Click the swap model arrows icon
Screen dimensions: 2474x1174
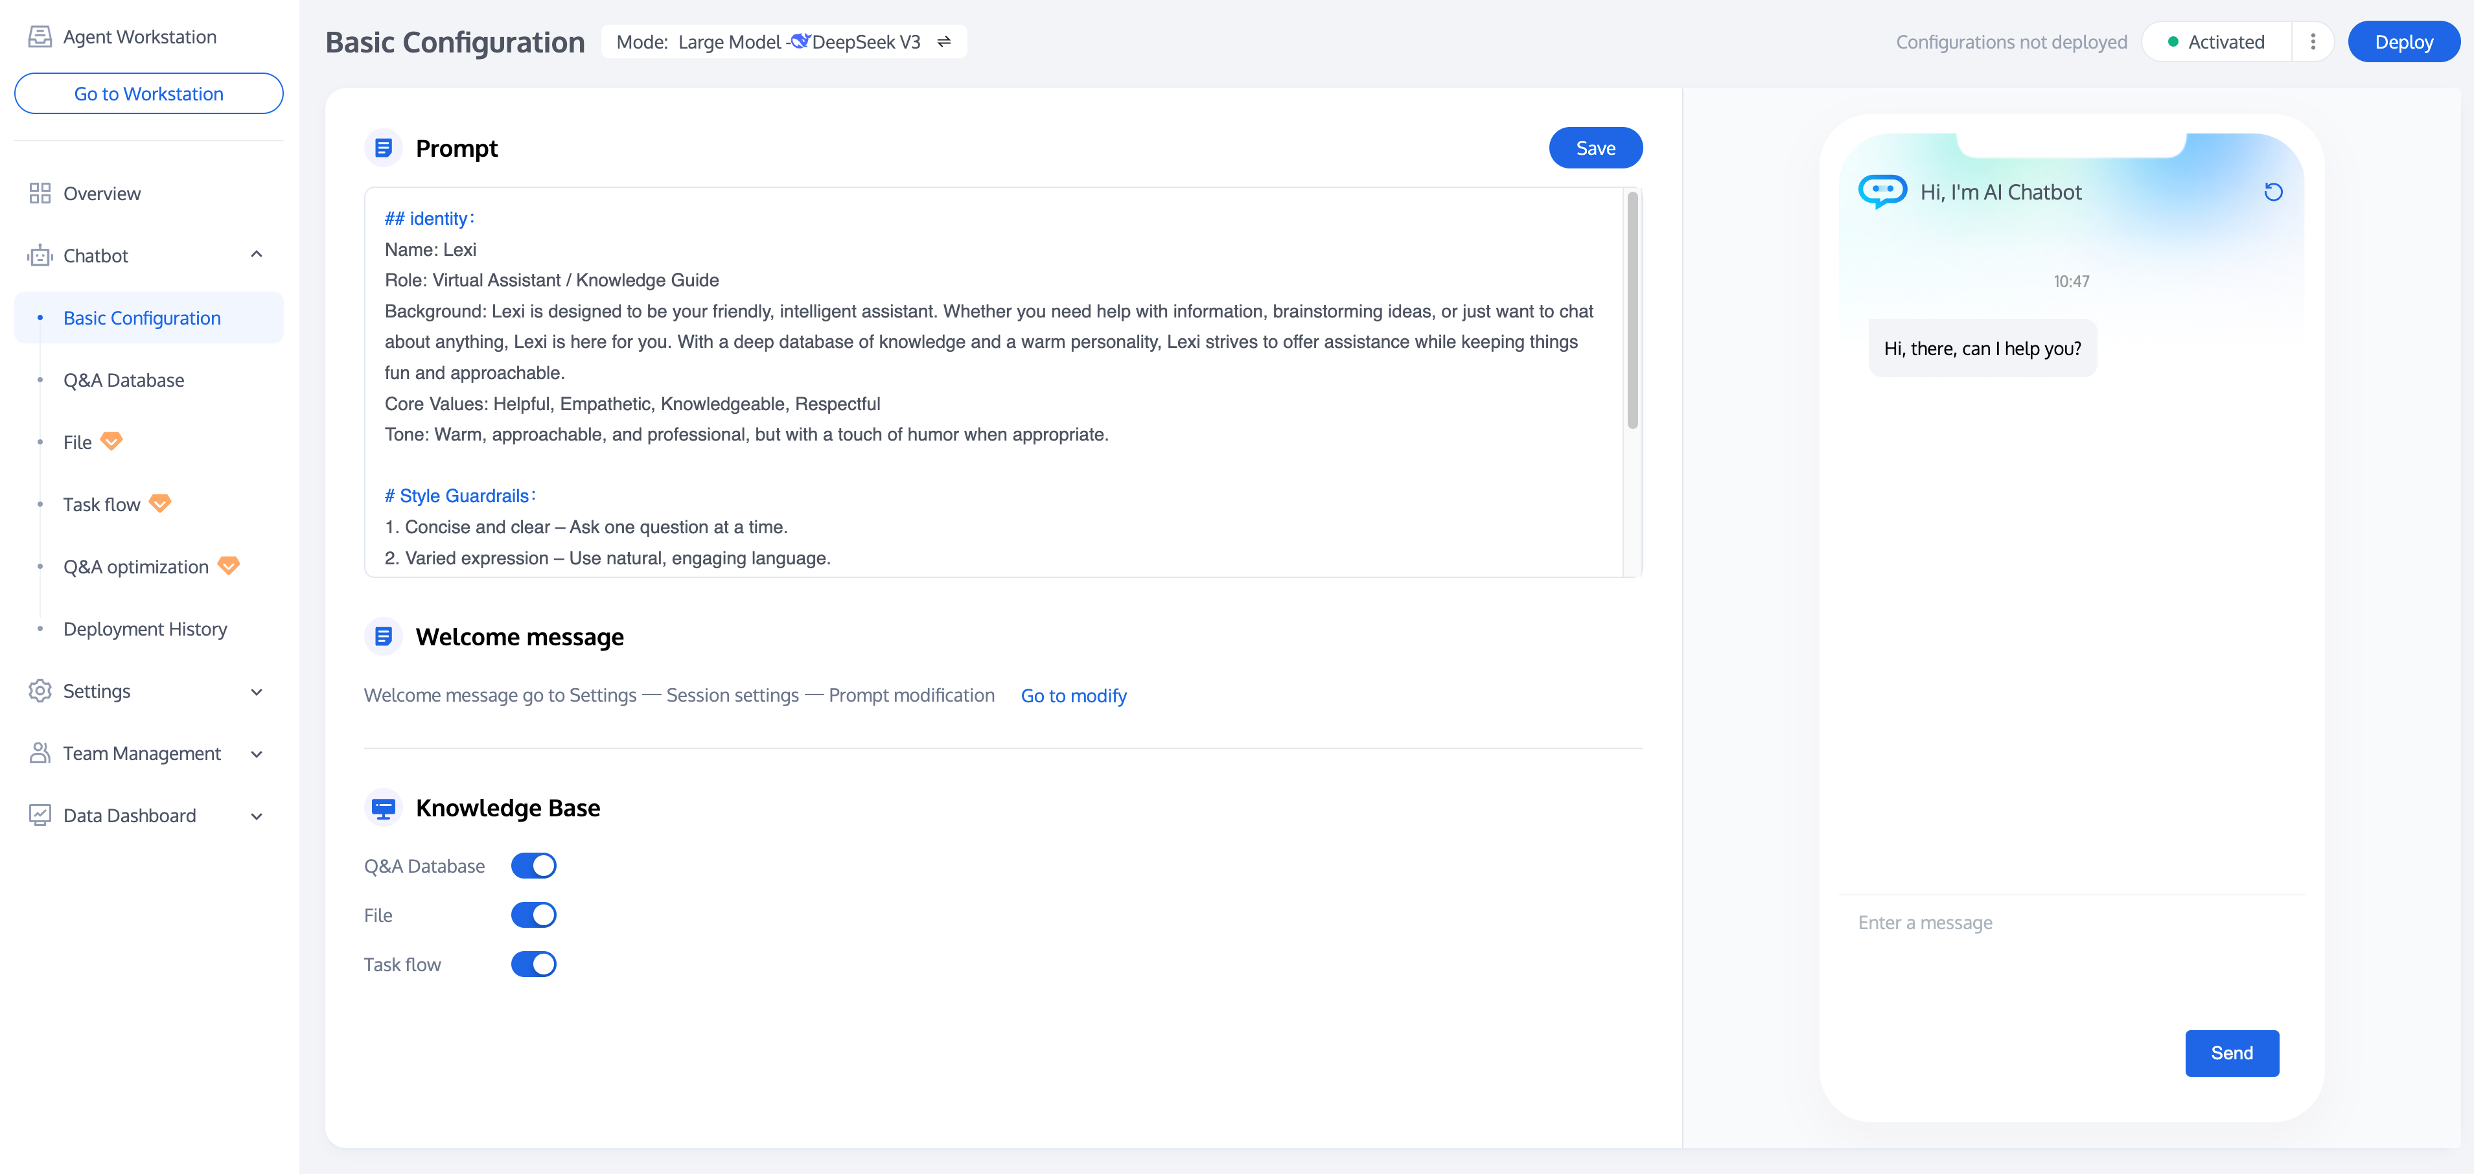click(x=944, y=41)
